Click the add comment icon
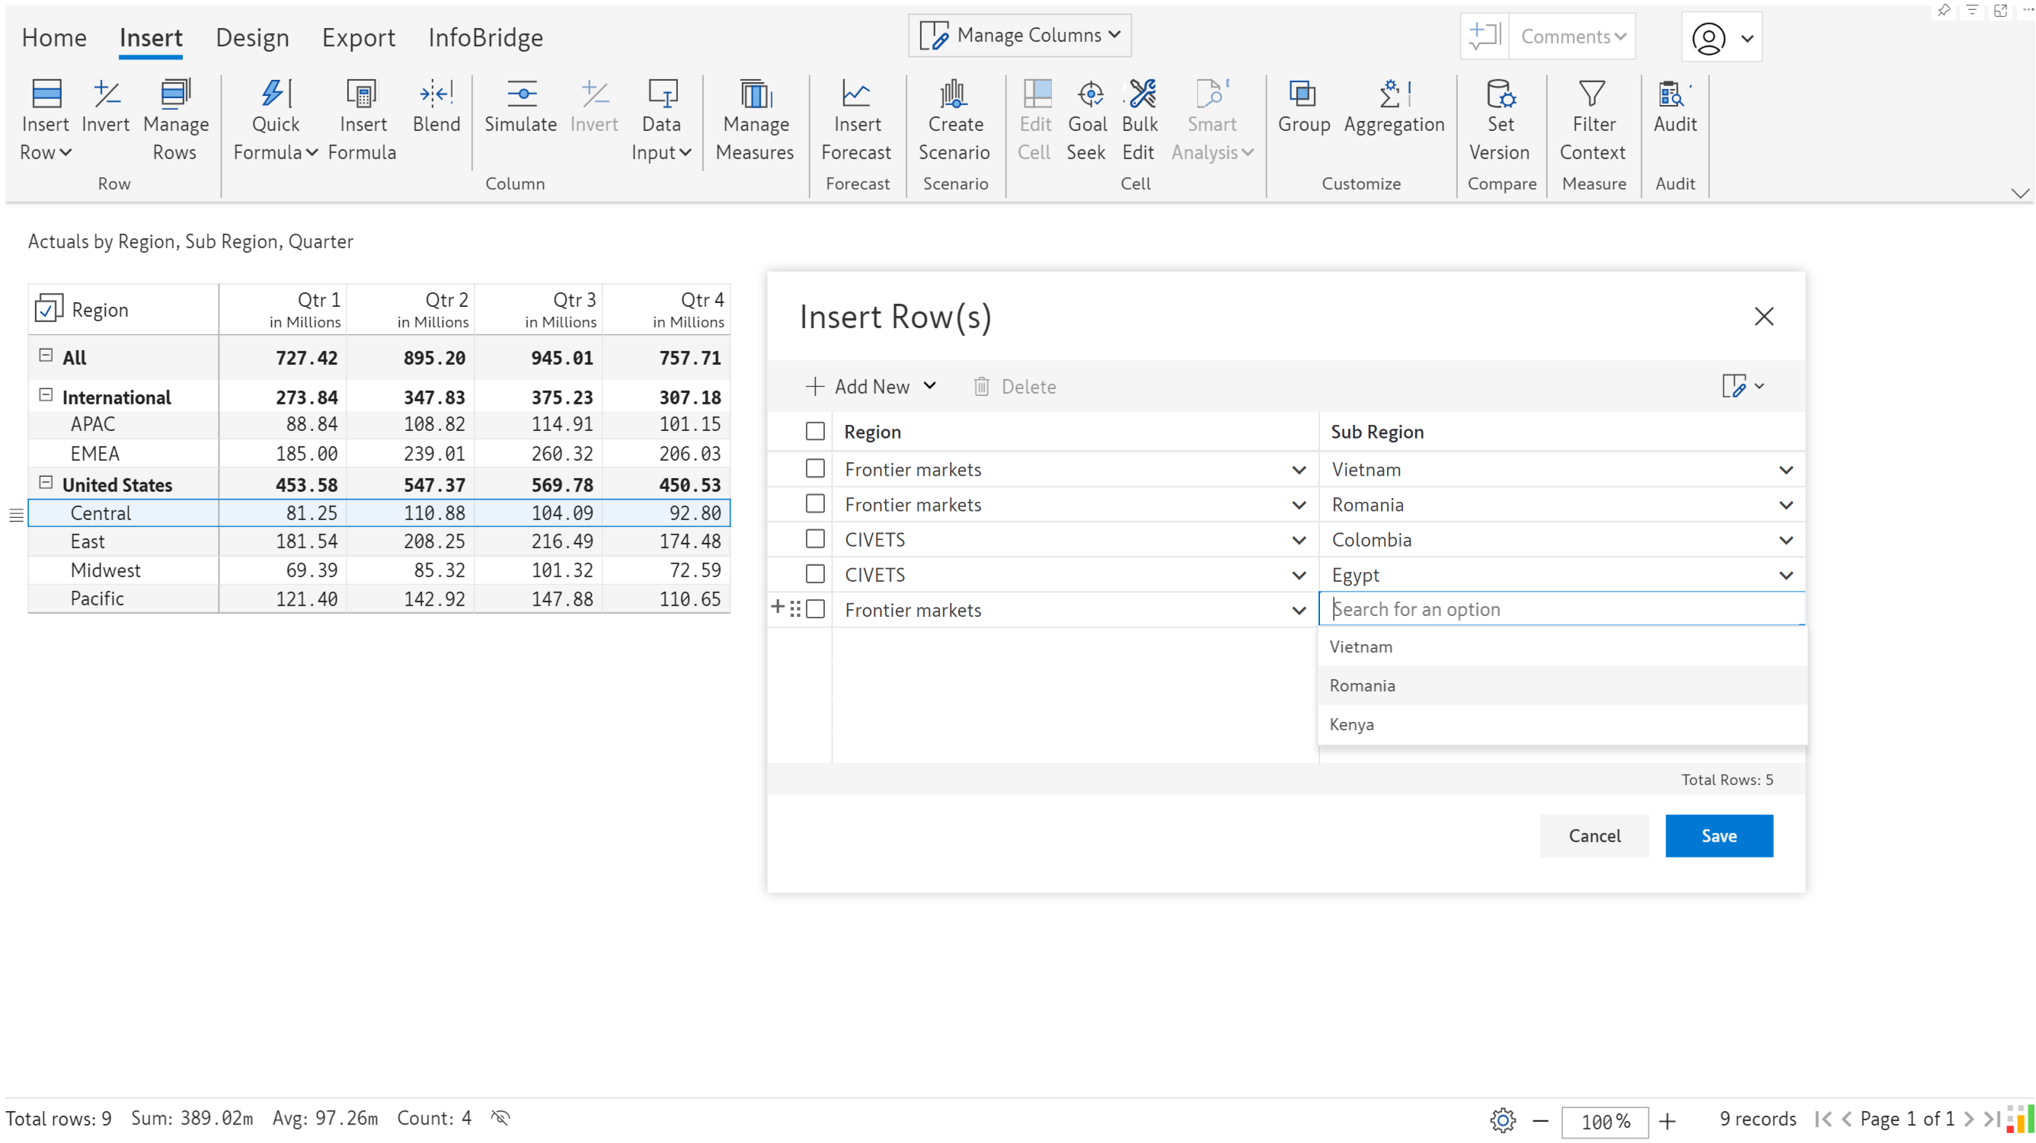Viewport: 2036px width, 1143px height. (1485, 37)
